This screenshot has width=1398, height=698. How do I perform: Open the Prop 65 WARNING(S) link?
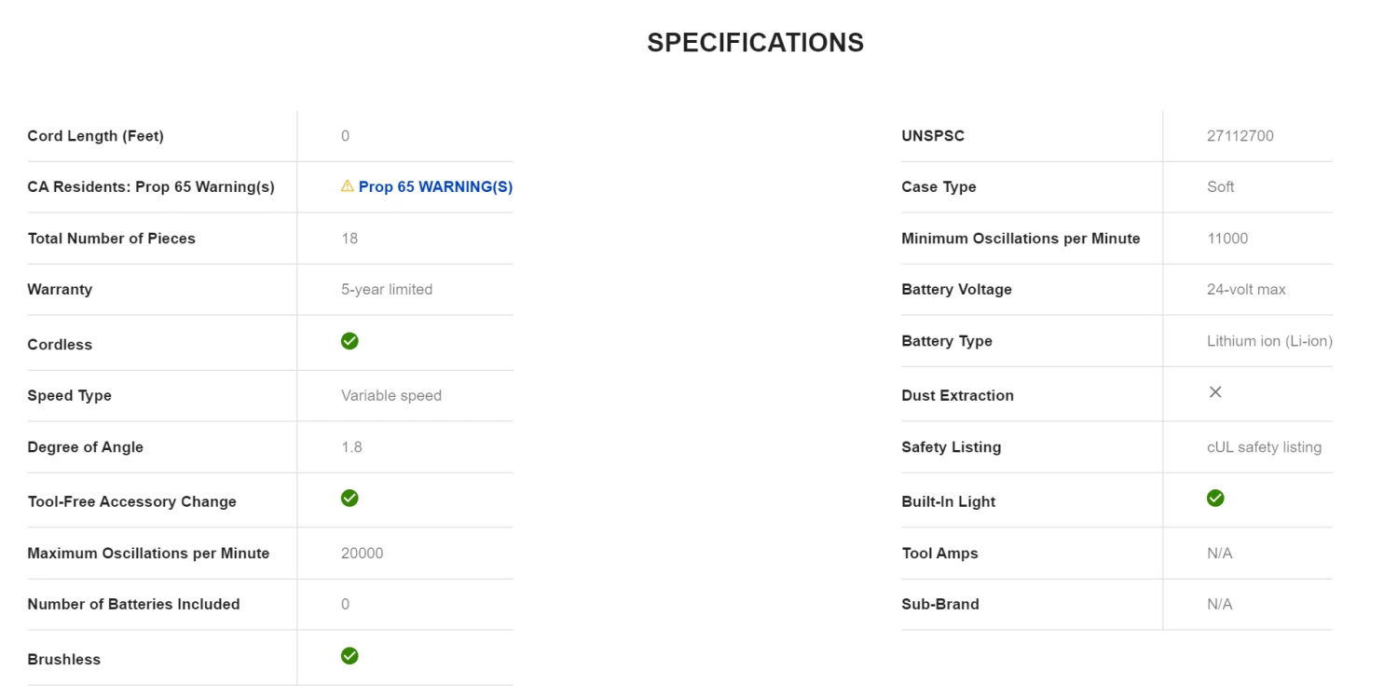pos(435,187)
